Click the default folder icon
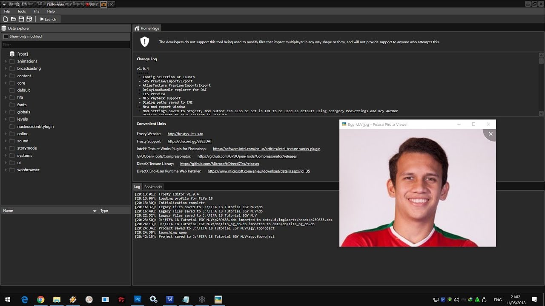The image size is (545, 306). coord(12,90)
